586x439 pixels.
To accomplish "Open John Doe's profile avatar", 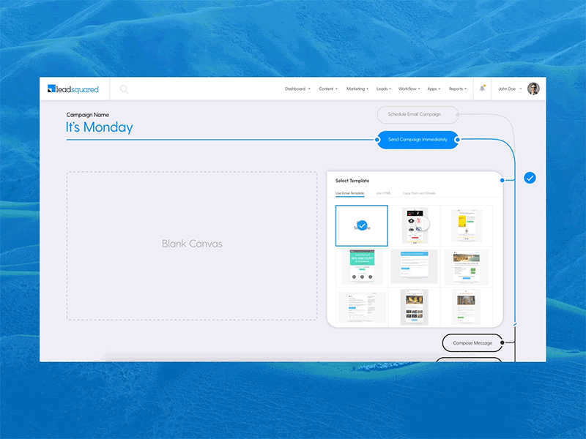I will pyautogui.click(x=533, y=88).
